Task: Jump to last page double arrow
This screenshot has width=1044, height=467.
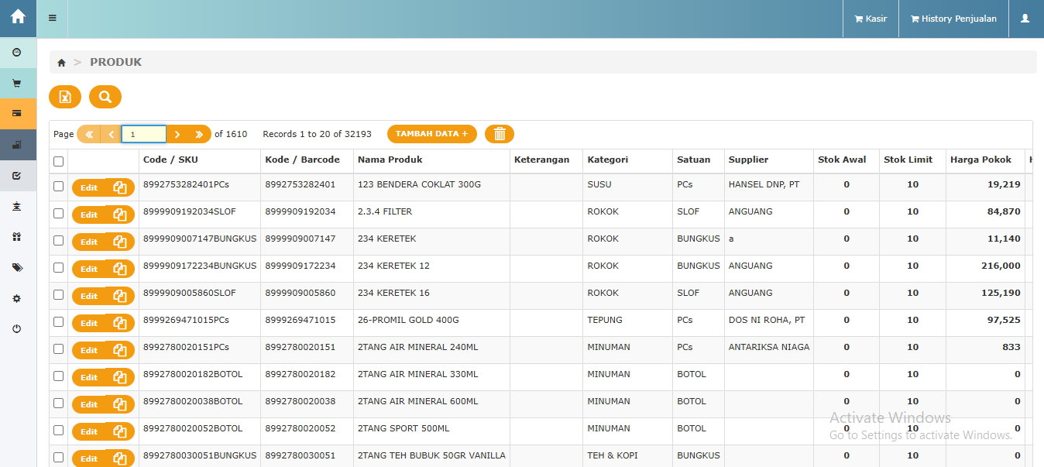Action: tap(199, 135)
